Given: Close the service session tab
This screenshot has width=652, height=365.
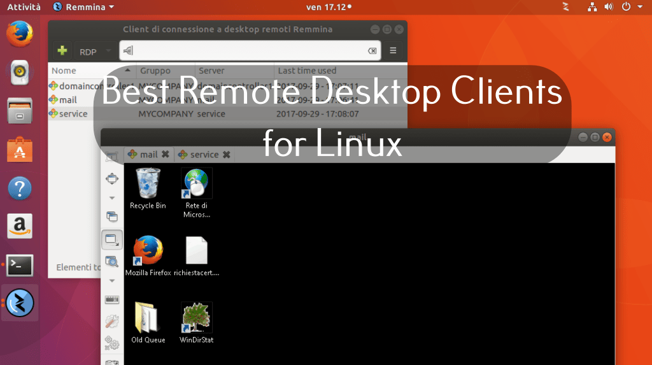Looking at the screenshot, I should pos(227,154).
